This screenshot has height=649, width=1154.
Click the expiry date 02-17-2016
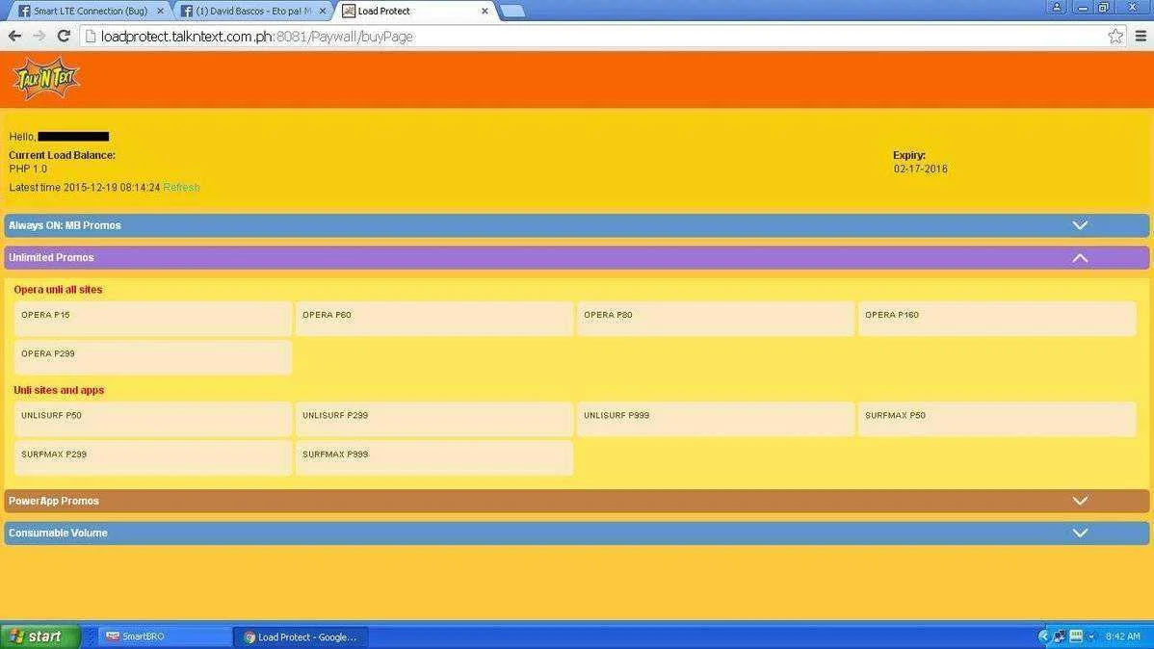pyautogui.click(x=921, y=169)
